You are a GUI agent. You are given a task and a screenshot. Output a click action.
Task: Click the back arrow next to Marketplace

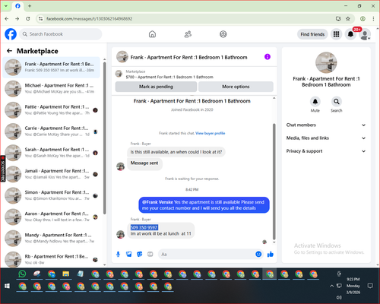point(10,51)
